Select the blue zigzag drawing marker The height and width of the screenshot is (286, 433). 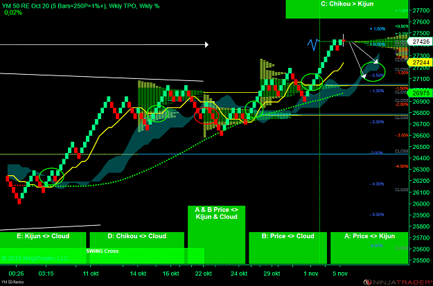[x=314, y=45]
